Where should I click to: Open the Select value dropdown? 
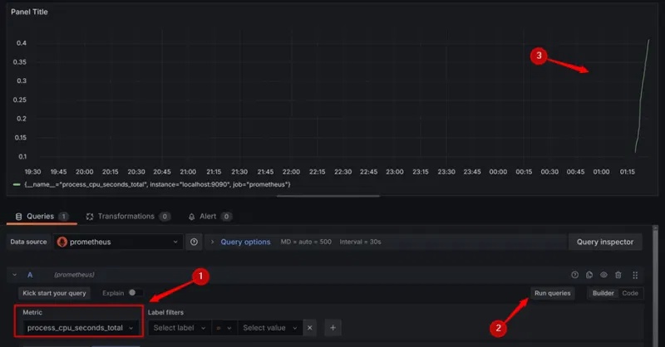(270, 328)
